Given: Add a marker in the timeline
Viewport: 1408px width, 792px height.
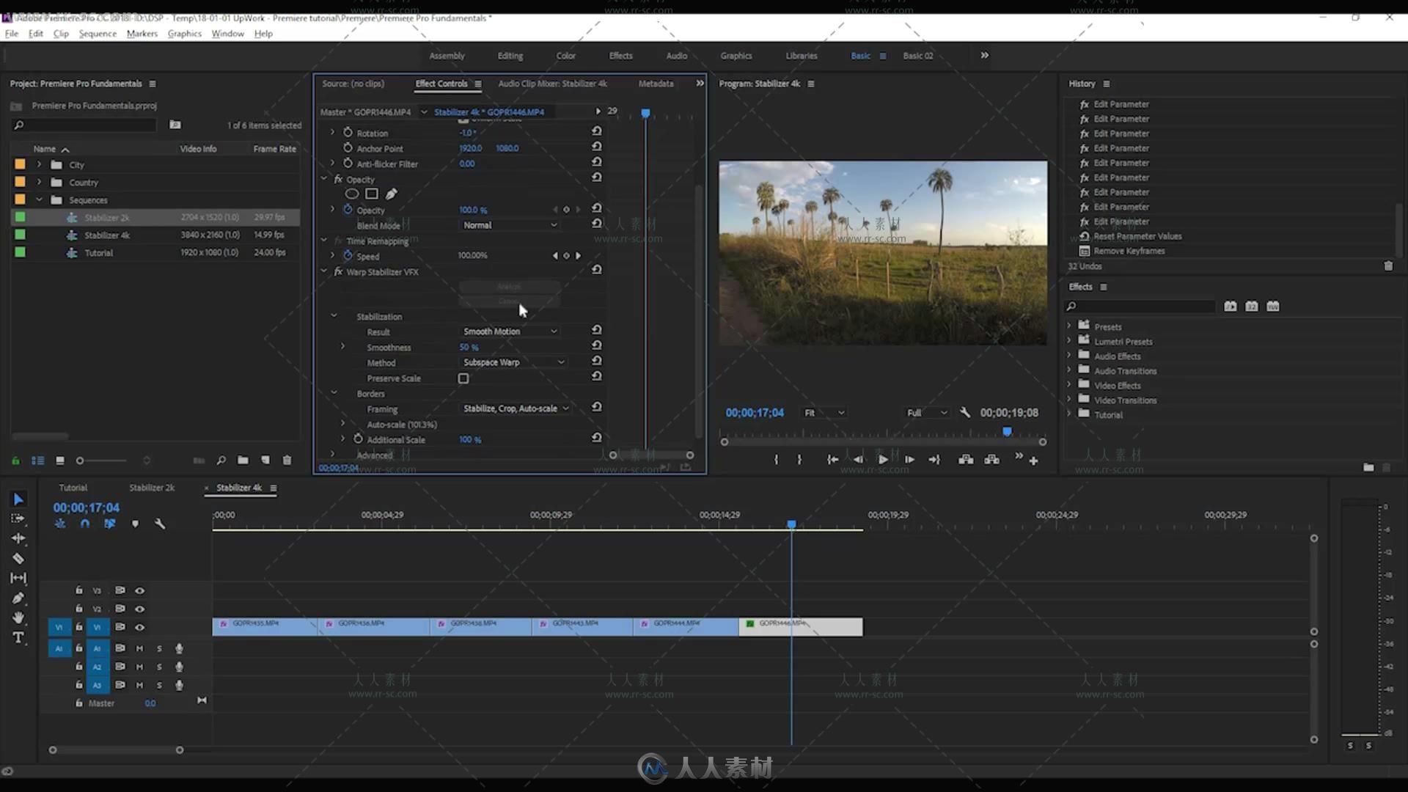Looking at the screenshot, I should click(x=135, y=524).
